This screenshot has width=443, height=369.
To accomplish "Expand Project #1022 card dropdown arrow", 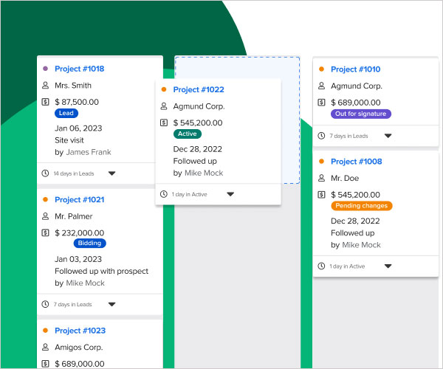I will [230, 194].
